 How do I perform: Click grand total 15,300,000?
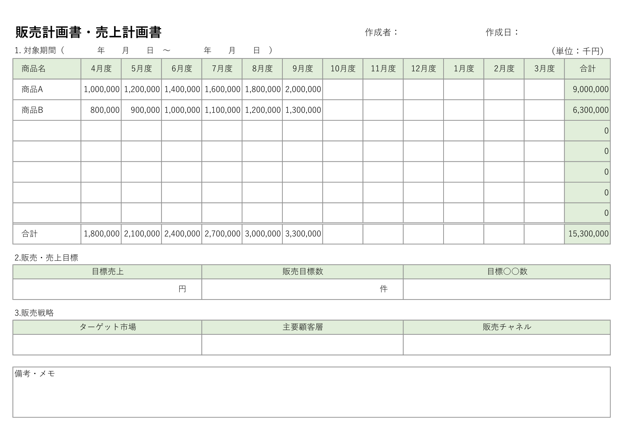(x=588, y=234)
